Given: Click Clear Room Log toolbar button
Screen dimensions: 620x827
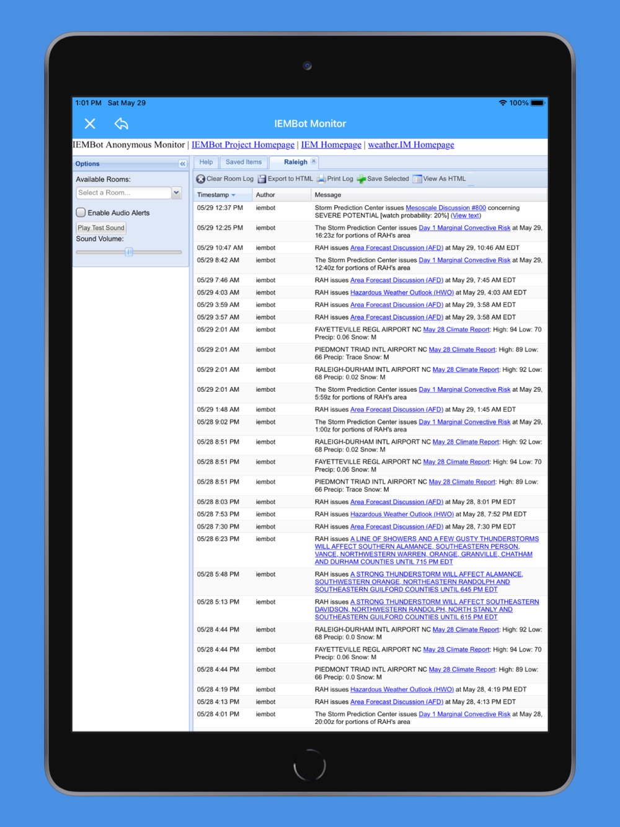Looking at the screenshot, I should 224,179.
